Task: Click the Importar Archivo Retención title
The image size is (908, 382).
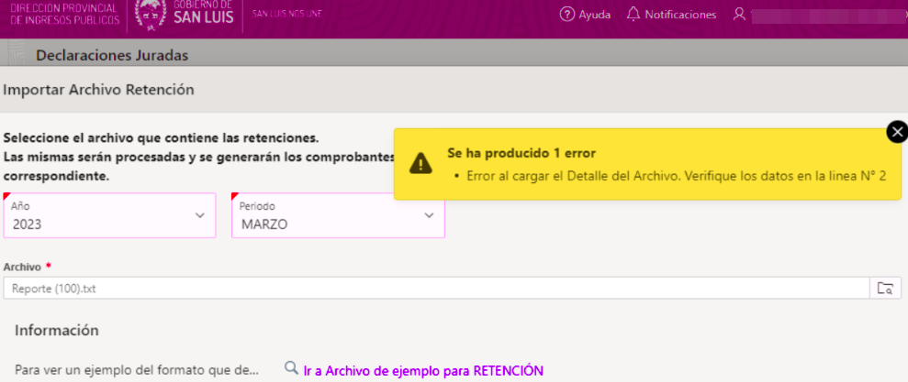Action: coord(98,90)
